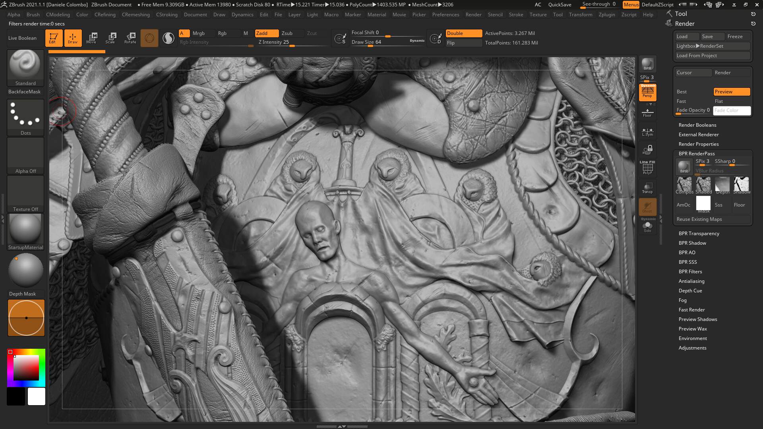The height and width of the screenshot is (429, 763).
Task: Expand the Render Booleans section
Action: tap(697, 125)
